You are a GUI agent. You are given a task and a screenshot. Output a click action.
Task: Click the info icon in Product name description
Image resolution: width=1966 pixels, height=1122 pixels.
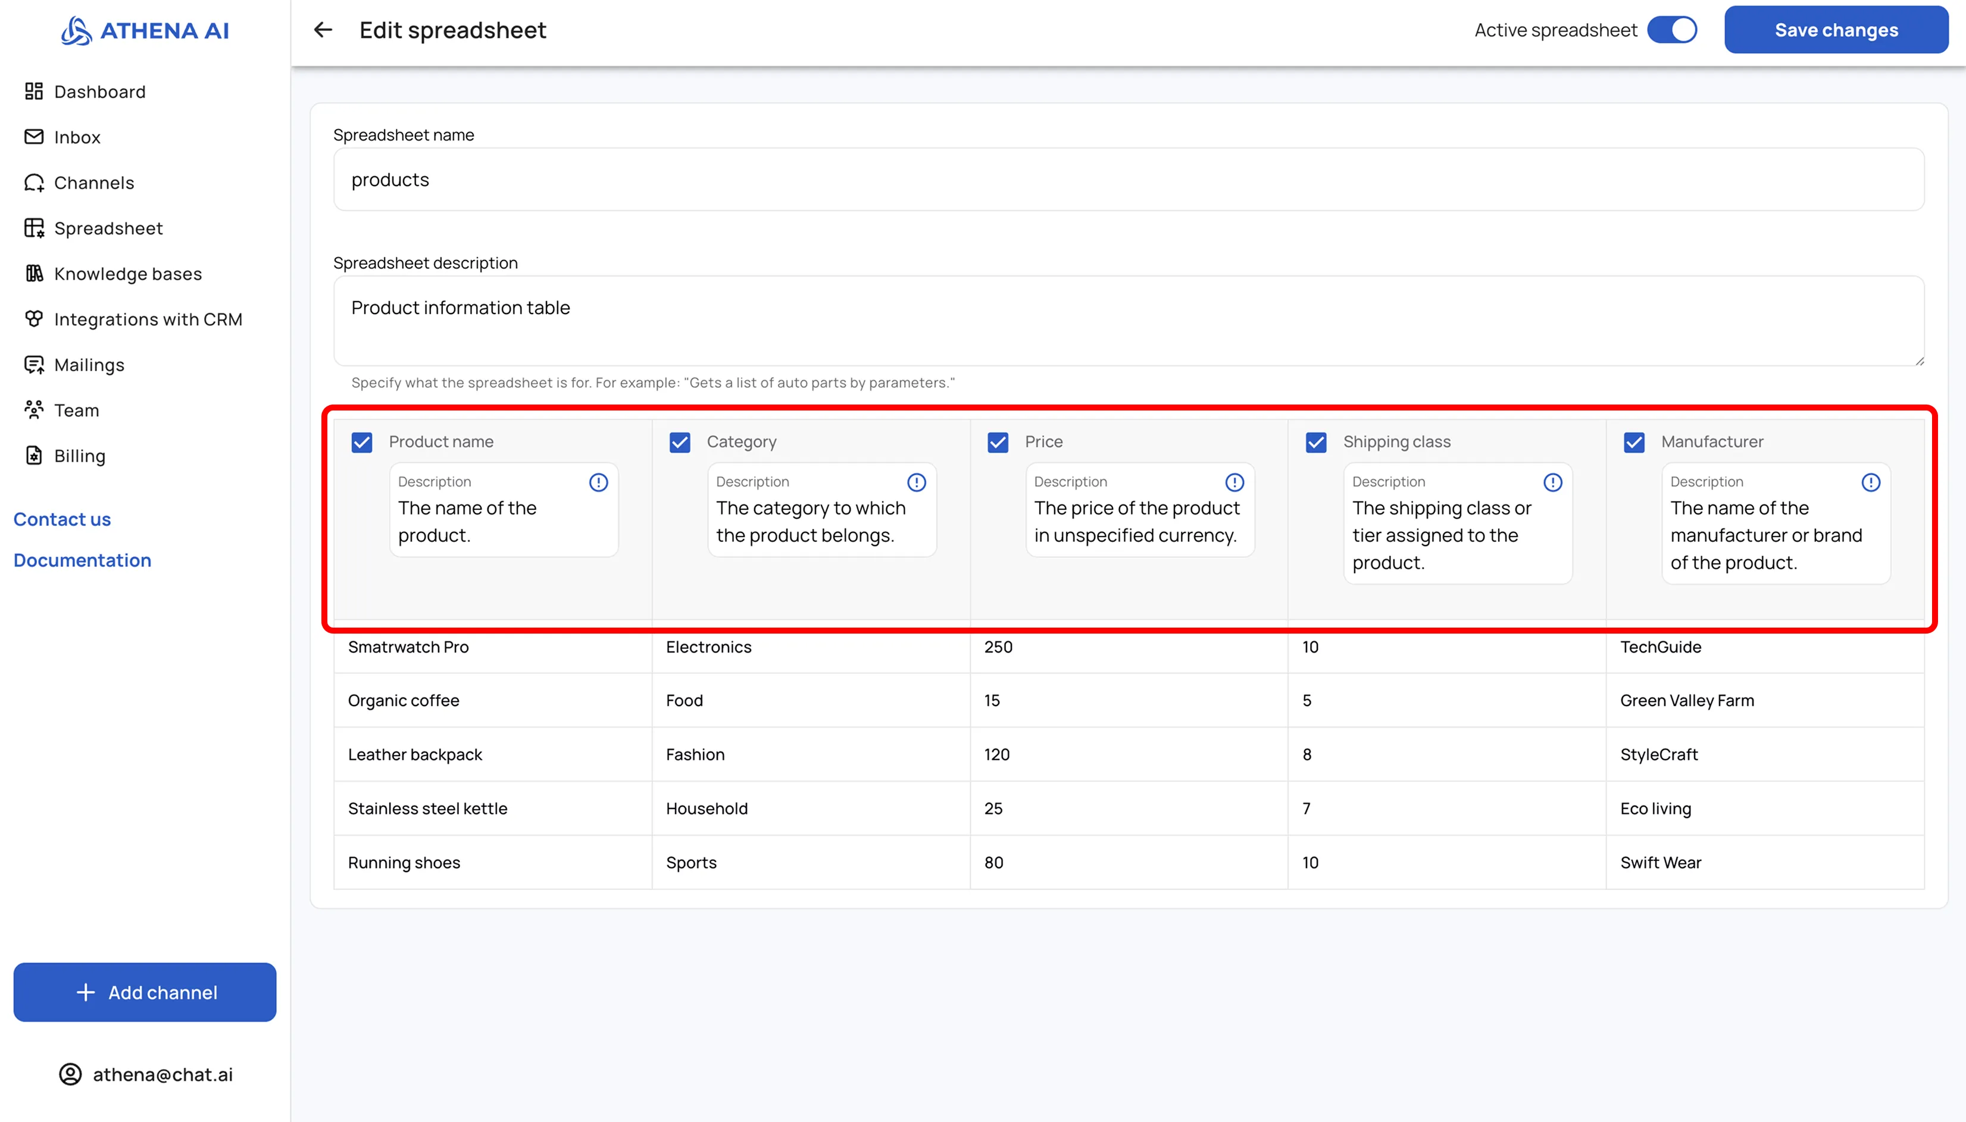(598, 482)
